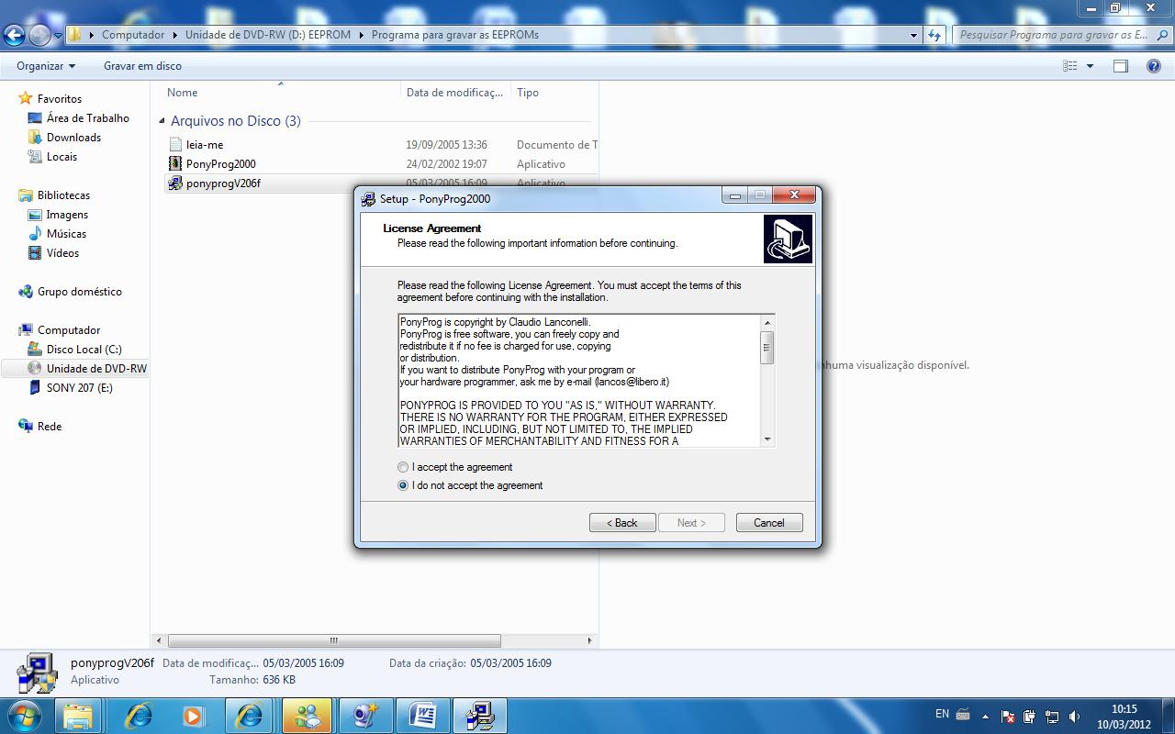Click the license agreement scrollbar thumb

(x=767, y=348)
